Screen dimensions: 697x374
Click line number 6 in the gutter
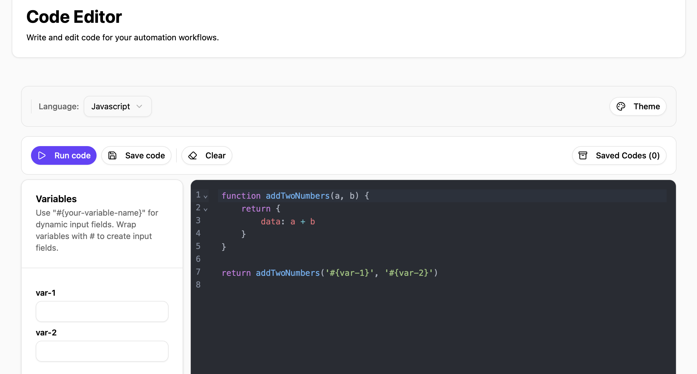(198, 259)
